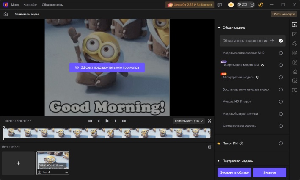Open settings sliders for general restoration model
Screen dimensions: 300x180
coord(272,41)
